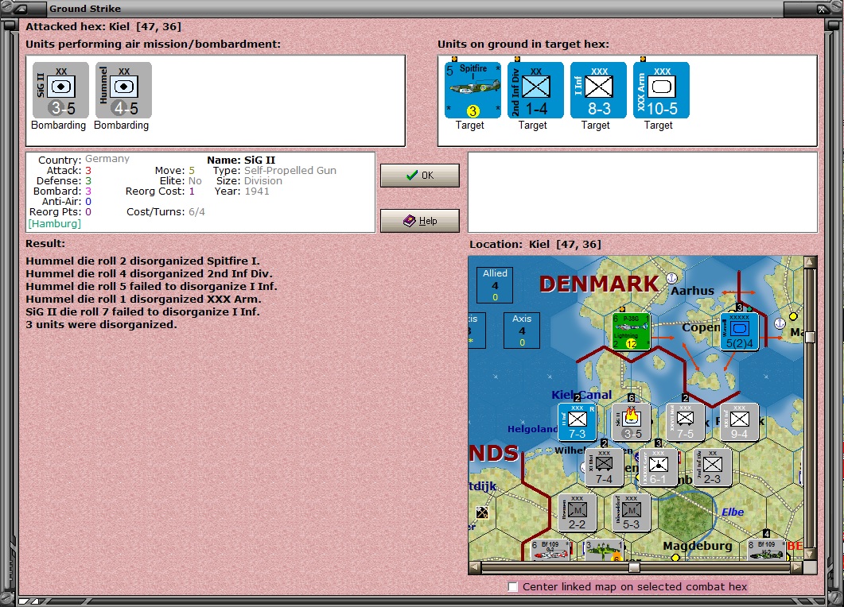Click the gray 6-1 unit counter on map
Viewport: 844px width, 607px height.
[658, 467]
